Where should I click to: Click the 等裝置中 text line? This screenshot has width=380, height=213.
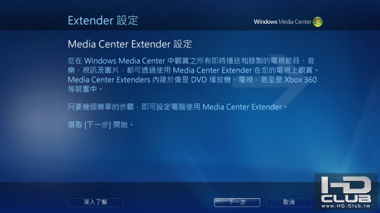85,89
